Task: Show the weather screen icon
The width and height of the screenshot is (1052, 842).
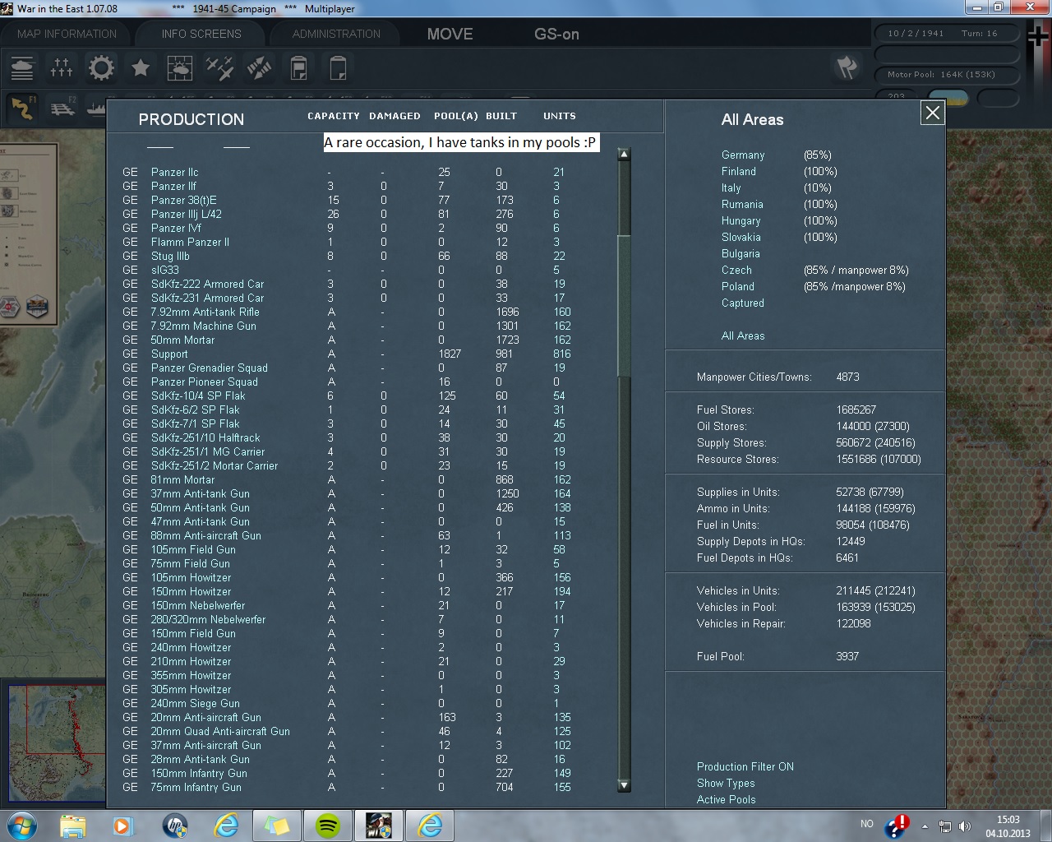Action: click(x=180, y=67)
